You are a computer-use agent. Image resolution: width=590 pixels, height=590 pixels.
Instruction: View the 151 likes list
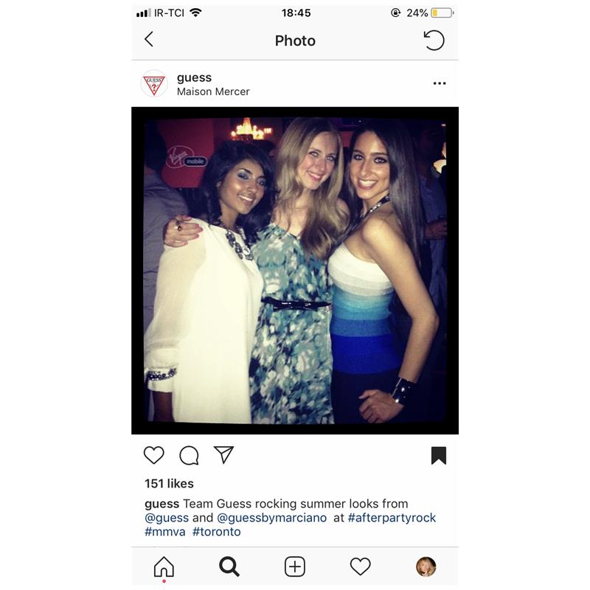tap(169, 484)
